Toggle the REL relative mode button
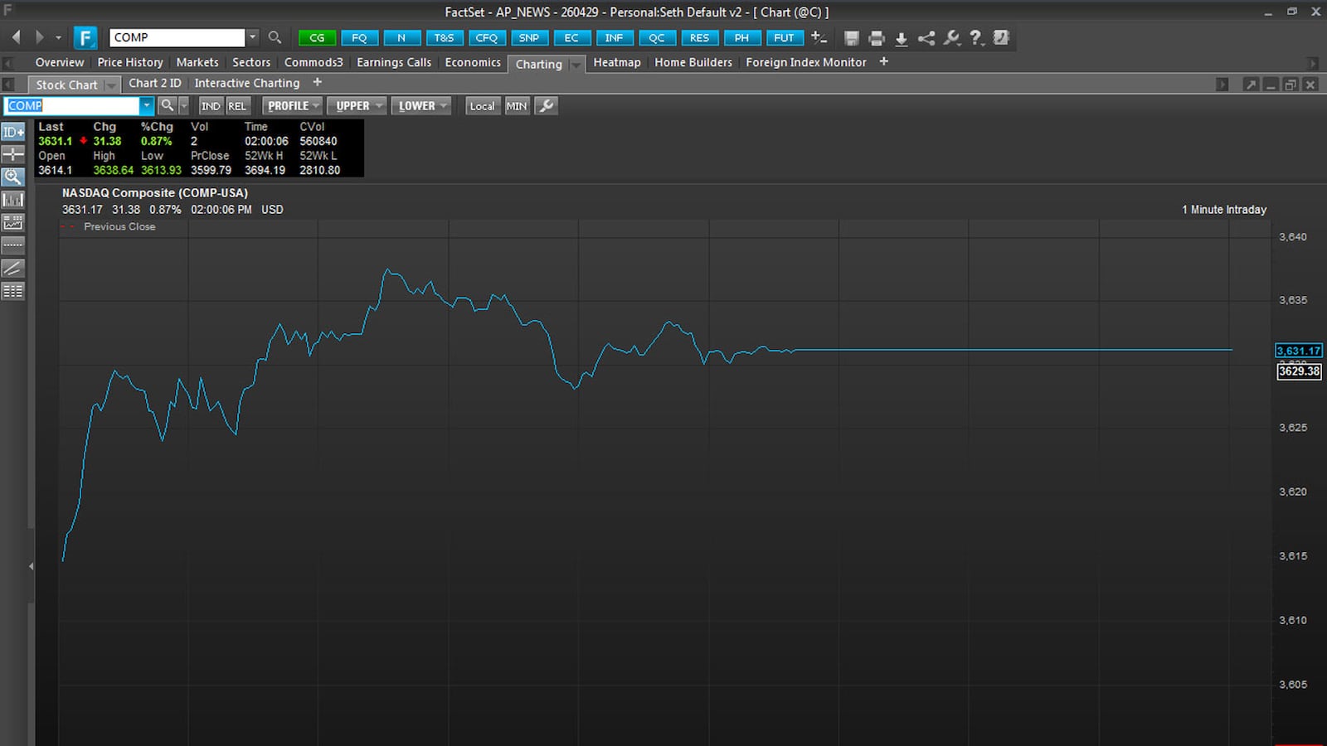 [x=236, y=105]
